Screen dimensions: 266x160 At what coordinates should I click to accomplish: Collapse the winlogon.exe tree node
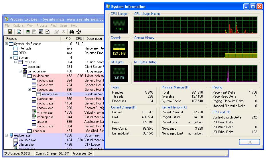pyautogui.click(x=20, y=71)
